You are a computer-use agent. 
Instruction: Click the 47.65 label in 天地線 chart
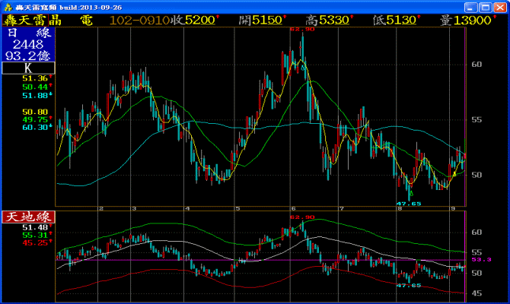(x=409, y=286)
